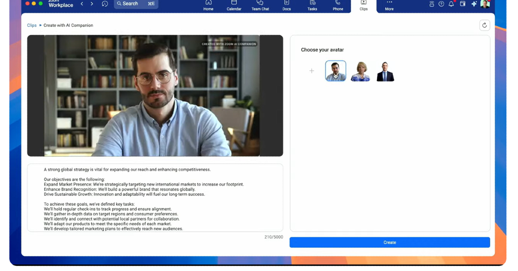Open the Home tab

coord(208,5)
